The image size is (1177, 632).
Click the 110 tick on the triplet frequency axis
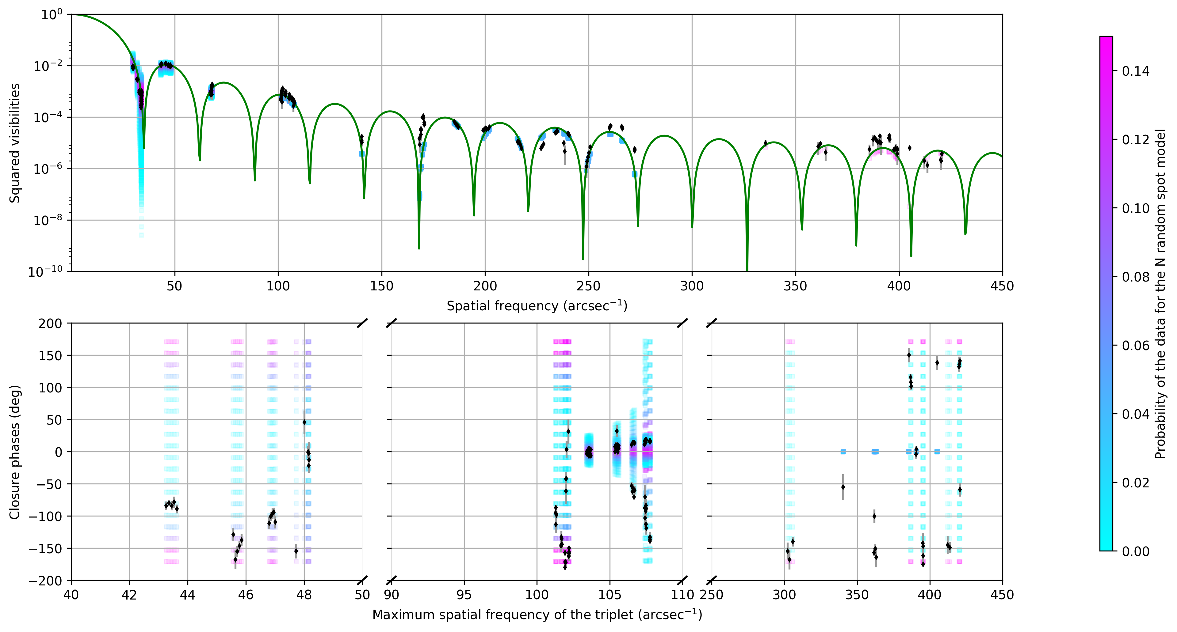point(682,595)
